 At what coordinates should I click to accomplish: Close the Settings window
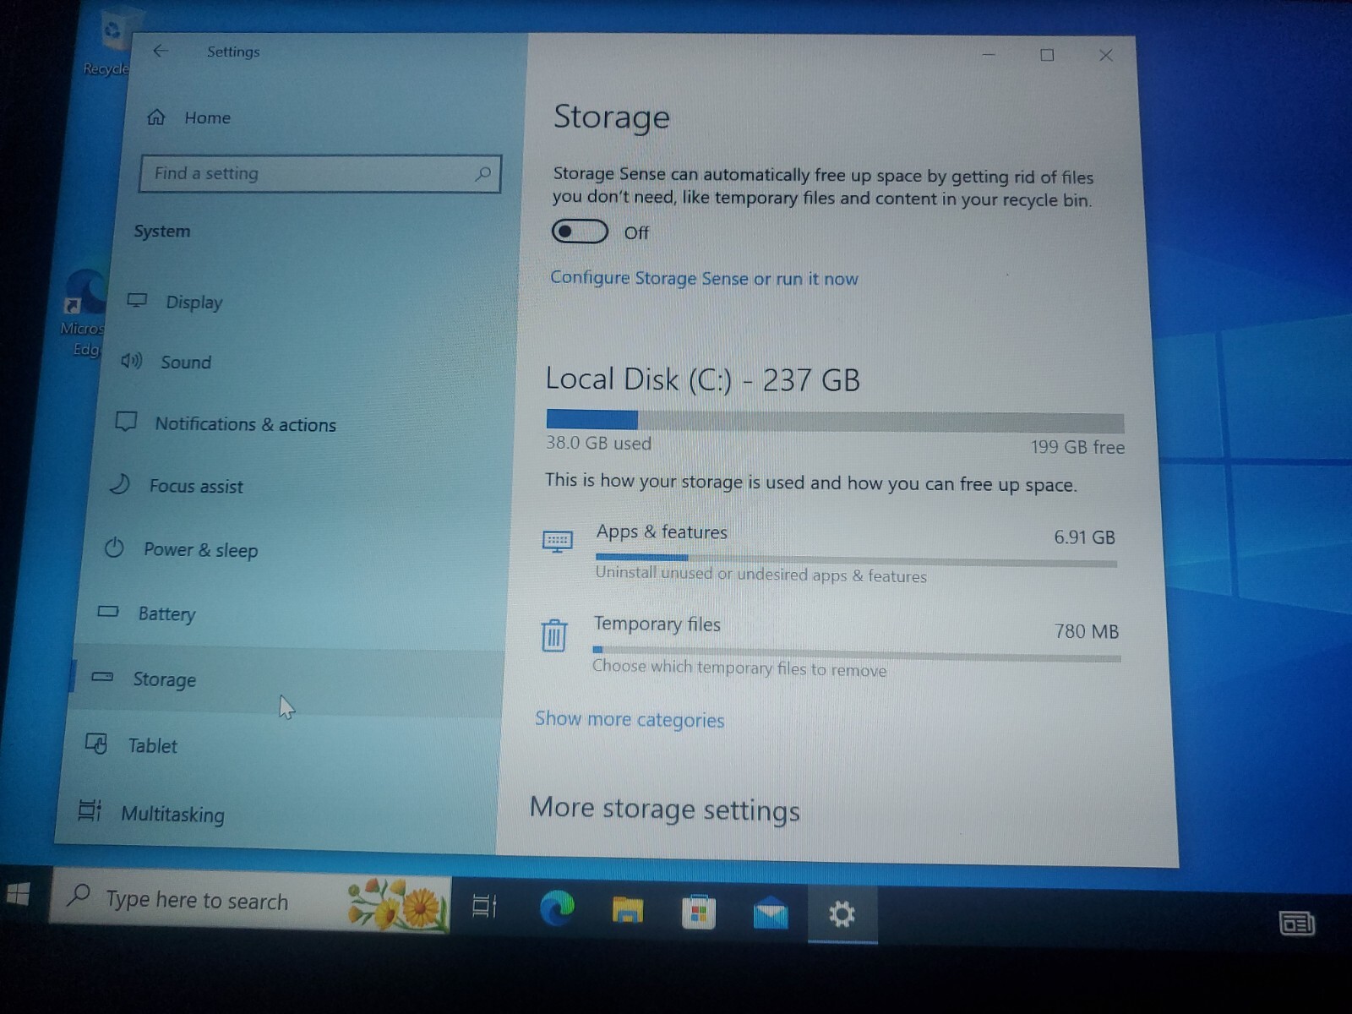point(1105,55)
